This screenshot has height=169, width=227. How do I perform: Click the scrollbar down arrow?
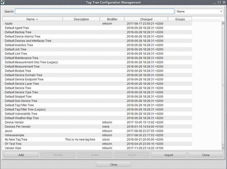pos(223,147)
